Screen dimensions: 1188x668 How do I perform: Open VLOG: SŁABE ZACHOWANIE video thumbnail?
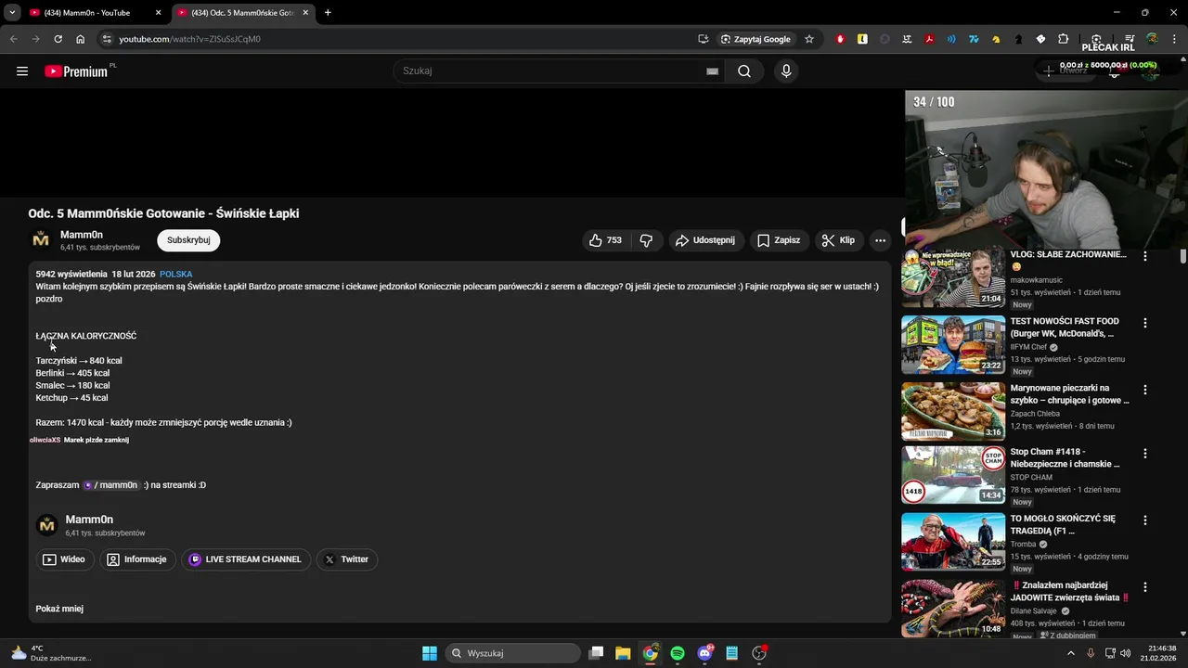(x=953, y=276)
